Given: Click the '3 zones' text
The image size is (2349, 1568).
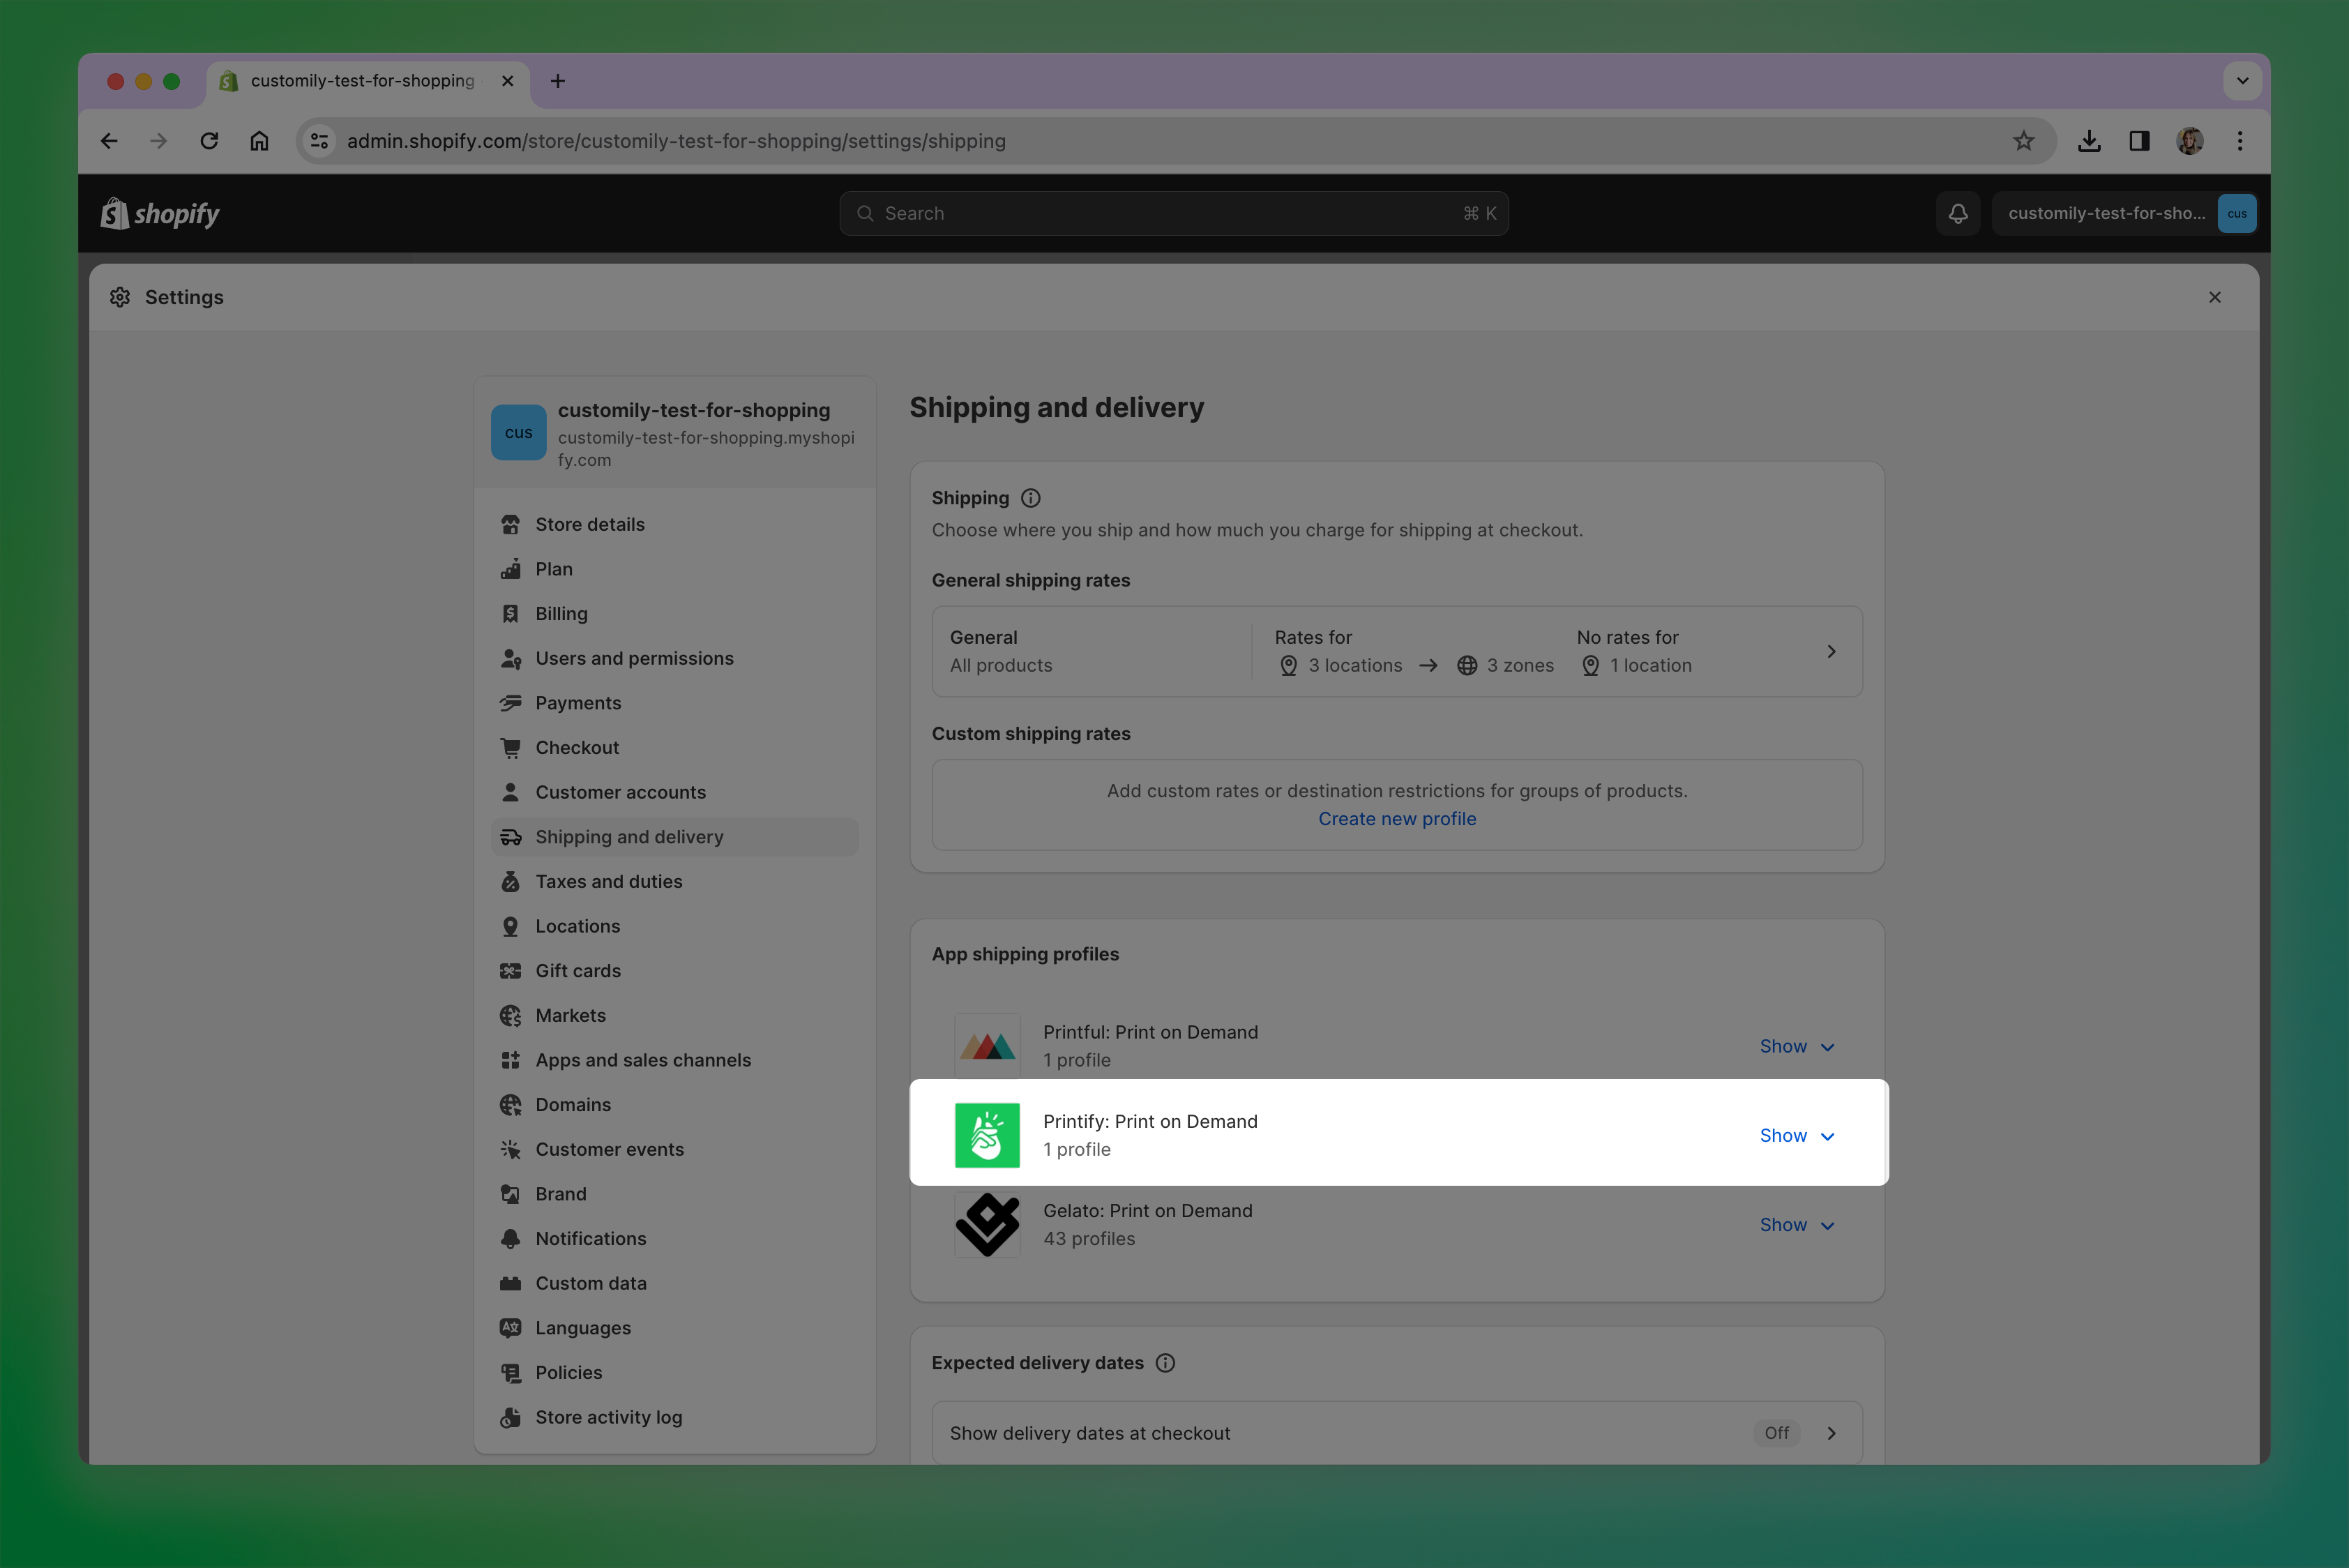Looking at the screenshot, I should [1520, 666].
